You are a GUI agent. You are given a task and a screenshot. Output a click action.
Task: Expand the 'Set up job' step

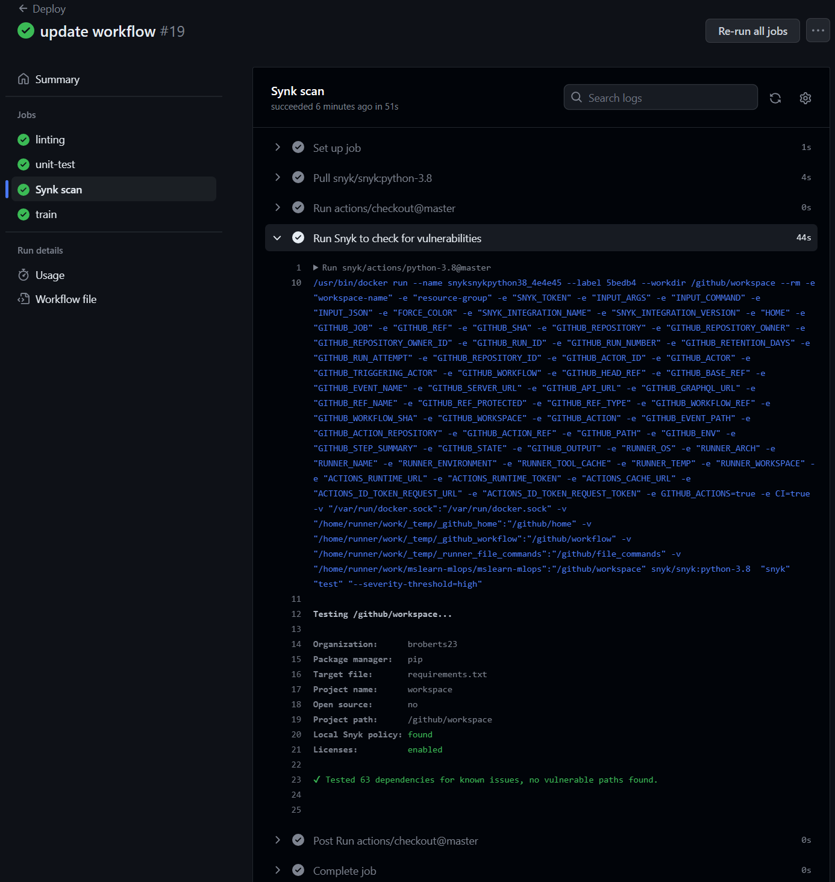278,147
